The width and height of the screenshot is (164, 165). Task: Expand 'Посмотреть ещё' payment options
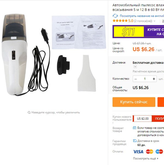coord(146,158)
